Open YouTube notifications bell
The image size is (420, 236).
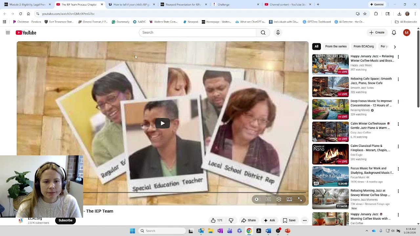coord(394,32)
